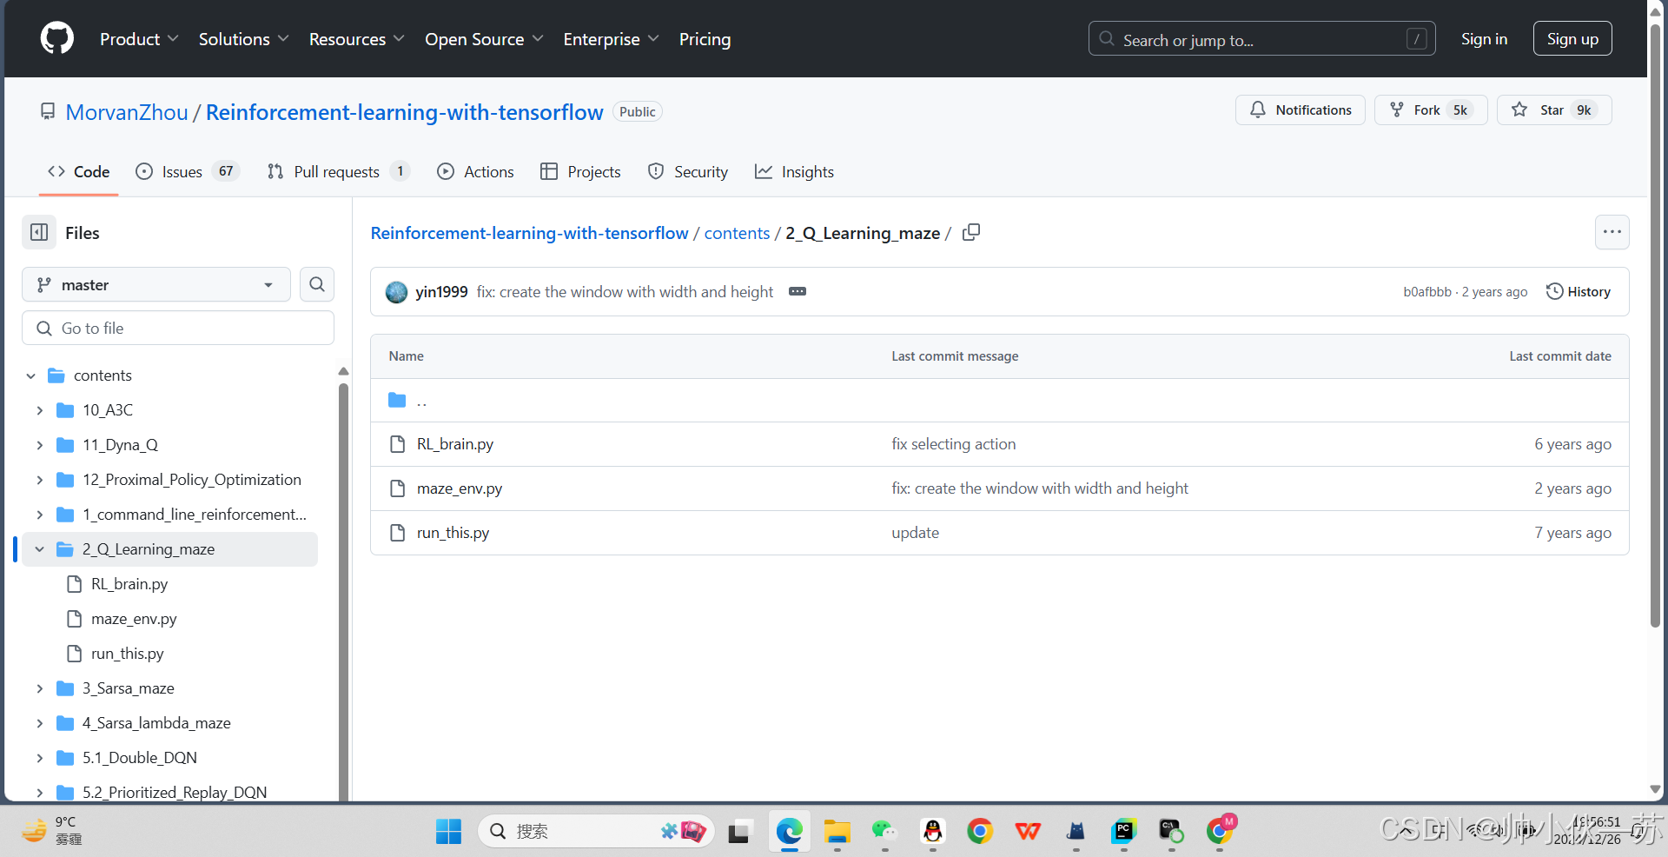Open the more options ellipsis button
This screenshot has height=857, width=1668.
pyautogui.click(x=1612, y=232)
